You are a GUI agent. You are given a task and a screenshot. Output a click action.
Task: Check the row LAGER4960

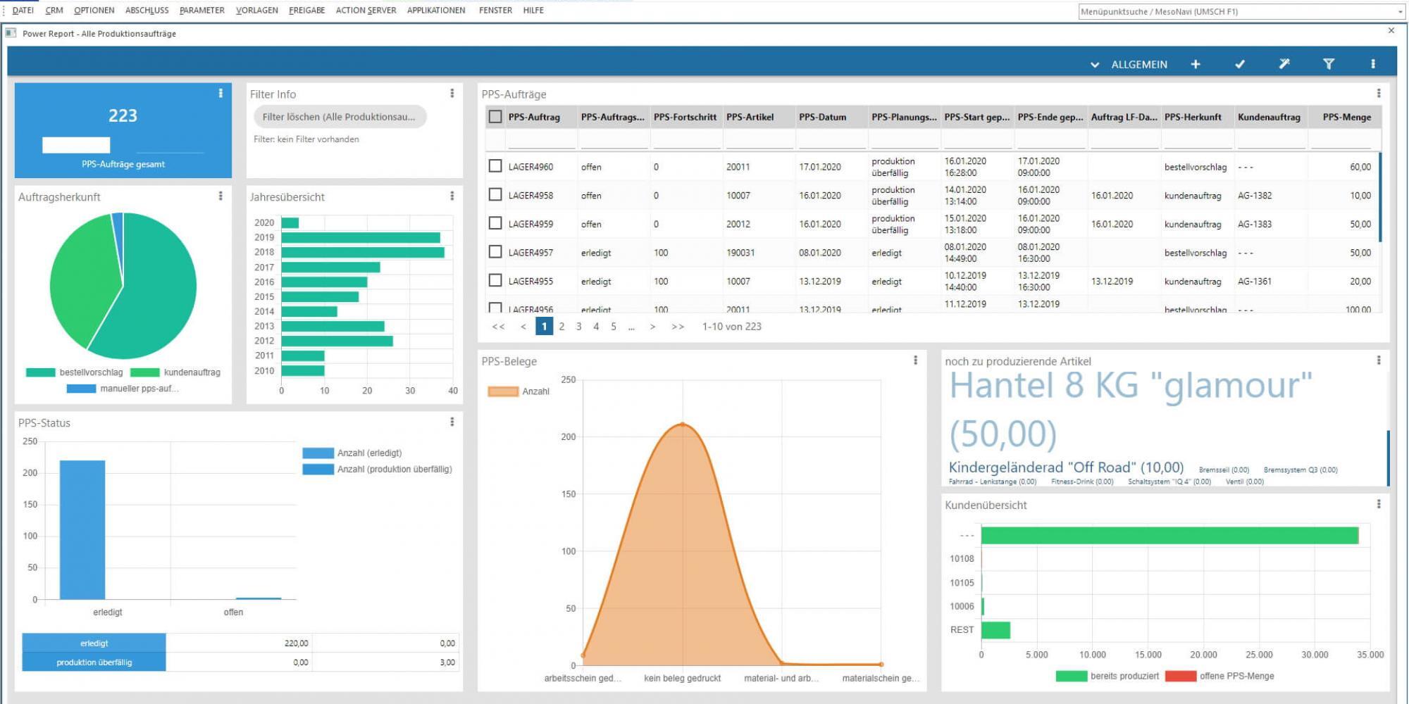pos(495,166)
